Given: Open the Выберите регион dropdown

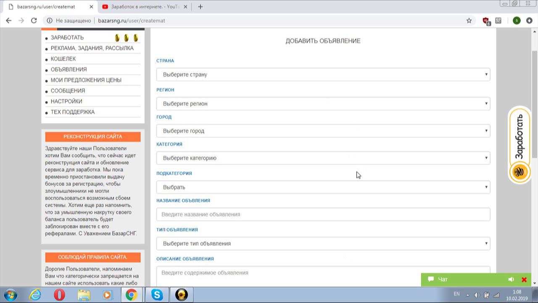Looking at the screenshot, I should pos(323,104).
